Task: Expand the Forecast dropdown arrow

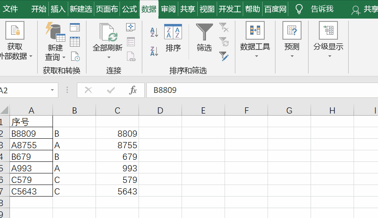Action: coord(292,56)
